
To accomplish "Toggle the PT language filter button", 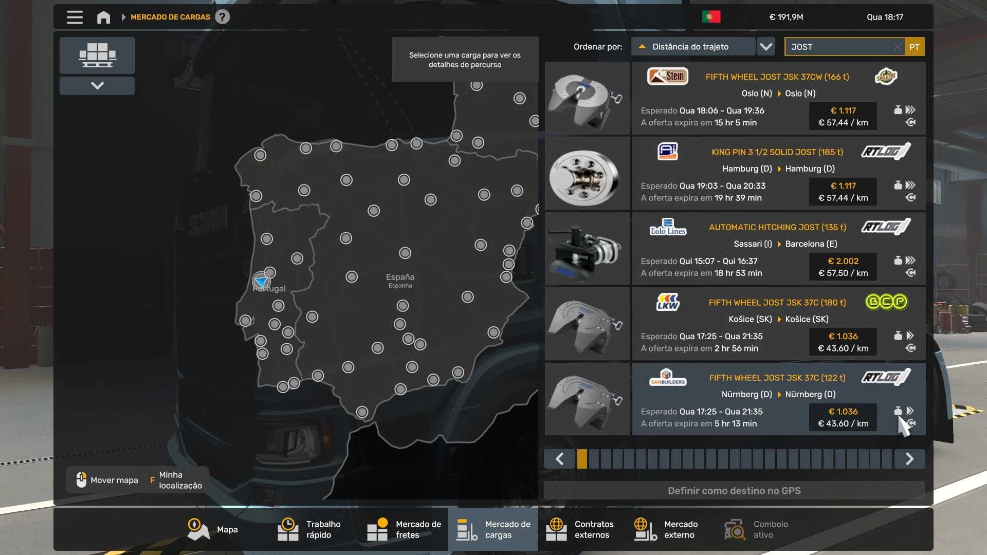I will pyautogui.click(x=914, y=47).
